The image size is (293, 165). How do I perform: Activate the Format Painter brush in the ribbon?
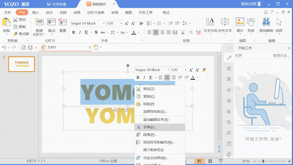pos(15,34)
